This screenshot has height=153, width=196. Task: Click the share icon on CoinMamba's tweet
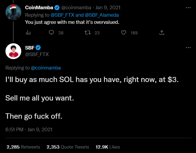(162, 33)
